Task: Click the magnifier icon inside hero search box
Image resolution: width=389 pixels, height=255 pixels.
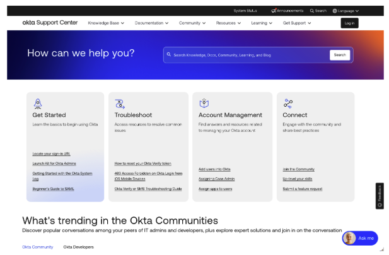Action: click(169, 54)
